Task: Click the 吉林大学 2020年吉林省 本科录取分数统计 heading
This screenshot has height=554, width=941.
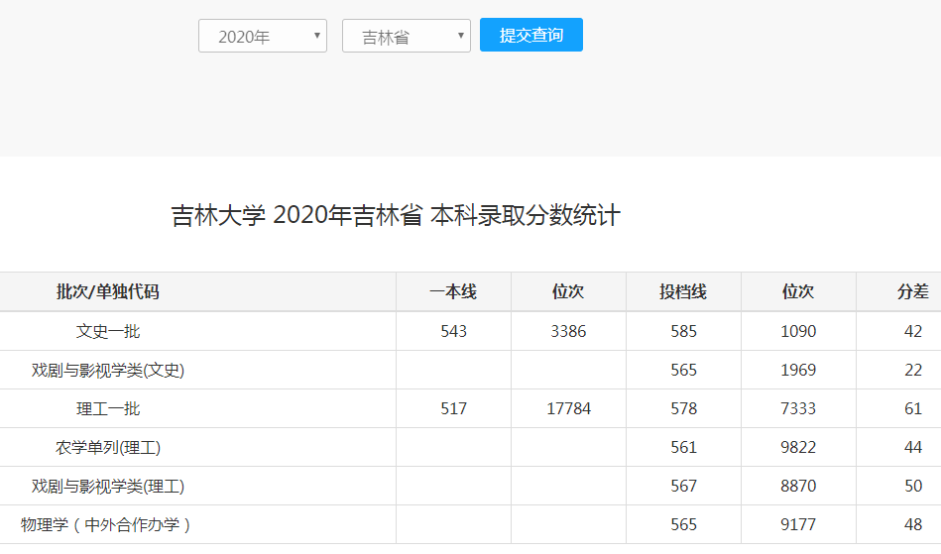Action: coord(396,215)
